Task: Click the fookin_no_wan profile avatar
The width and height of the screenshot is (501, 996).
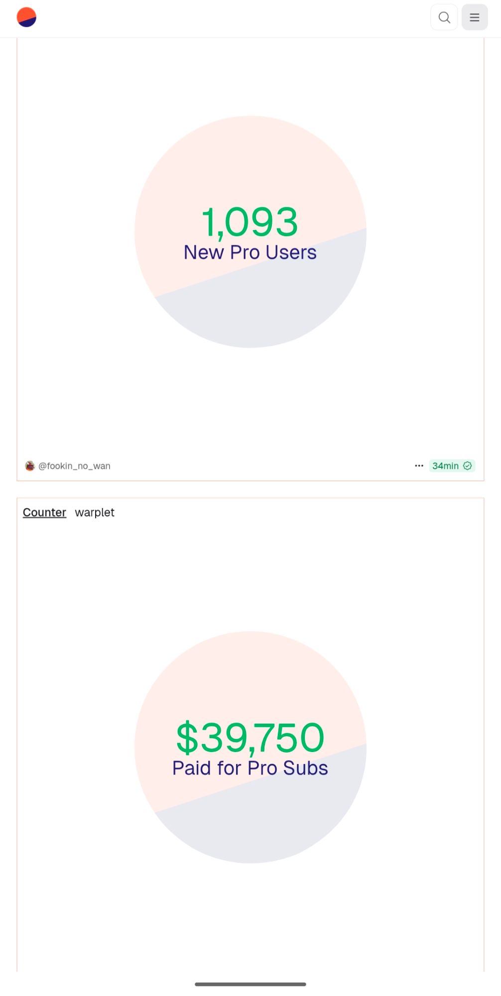Action: coord(30,466)
